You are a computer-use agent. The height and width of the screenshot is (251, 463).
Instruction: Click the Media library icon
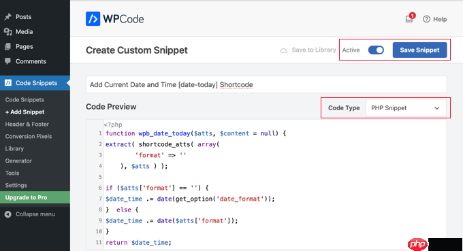coord(8,31)
